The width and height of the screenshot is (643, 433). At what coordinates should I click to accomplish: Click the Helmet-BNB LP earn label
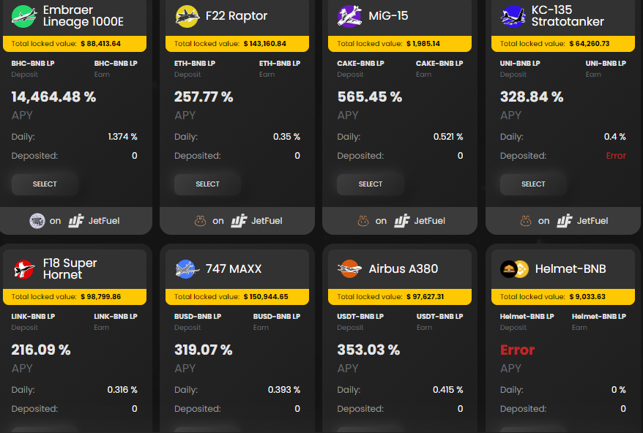click(x=599, y=317)
